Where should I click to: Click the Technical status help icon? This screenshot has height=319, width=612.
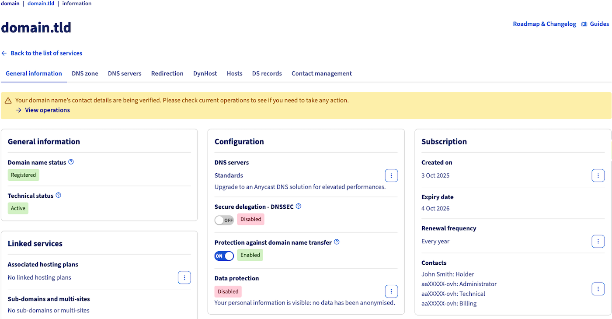coord(59,195)
